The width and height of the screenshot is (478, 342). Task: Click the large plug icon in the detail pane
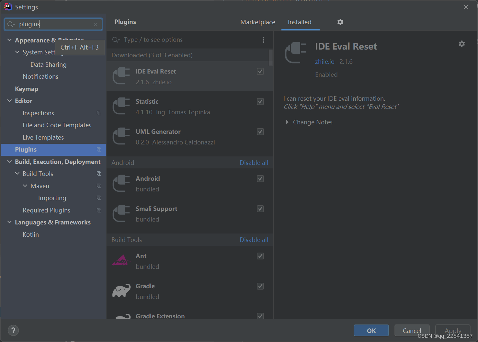tap(295, 52)
